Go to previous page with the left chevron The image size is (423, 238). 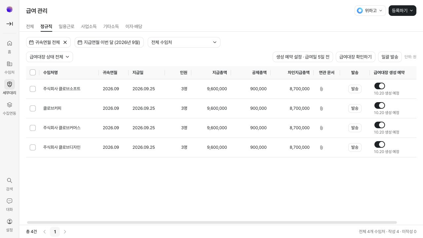click(45, 232)
